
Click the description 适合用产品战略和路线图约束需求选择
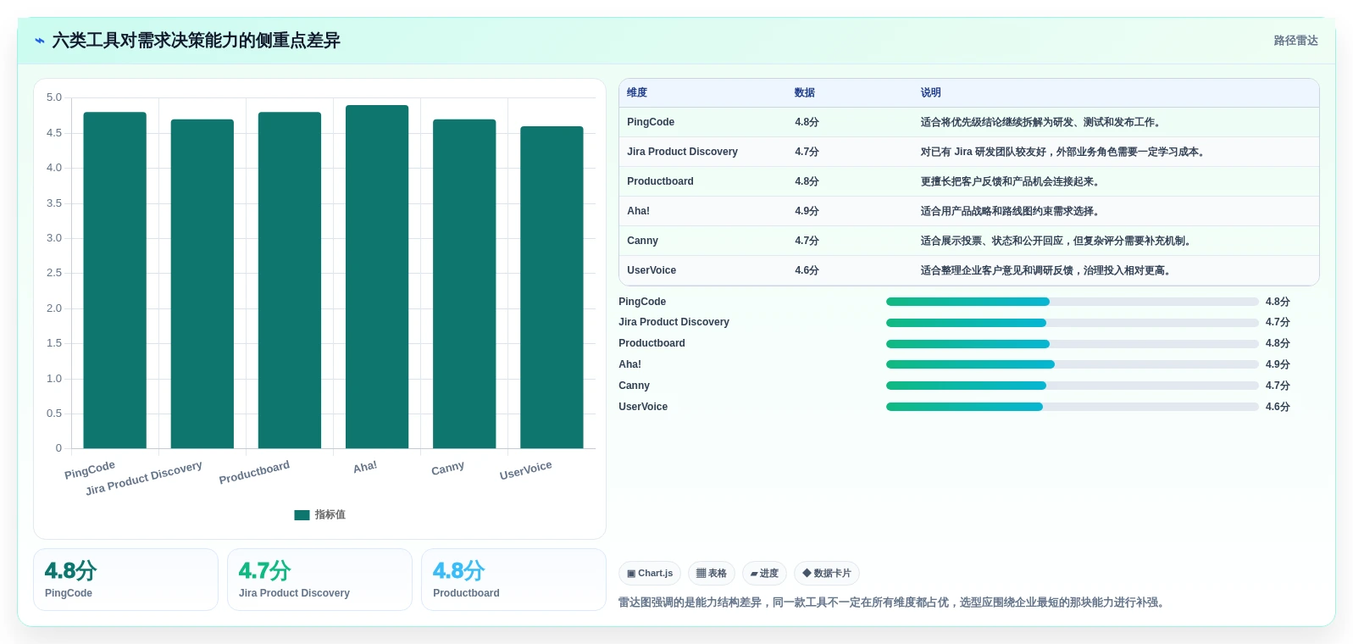pyautogui.click(x=1009, y=211)
